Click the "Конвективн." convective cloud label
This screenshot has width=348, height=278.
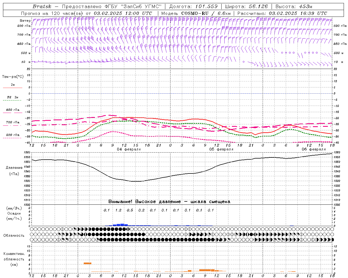point(14,254)
